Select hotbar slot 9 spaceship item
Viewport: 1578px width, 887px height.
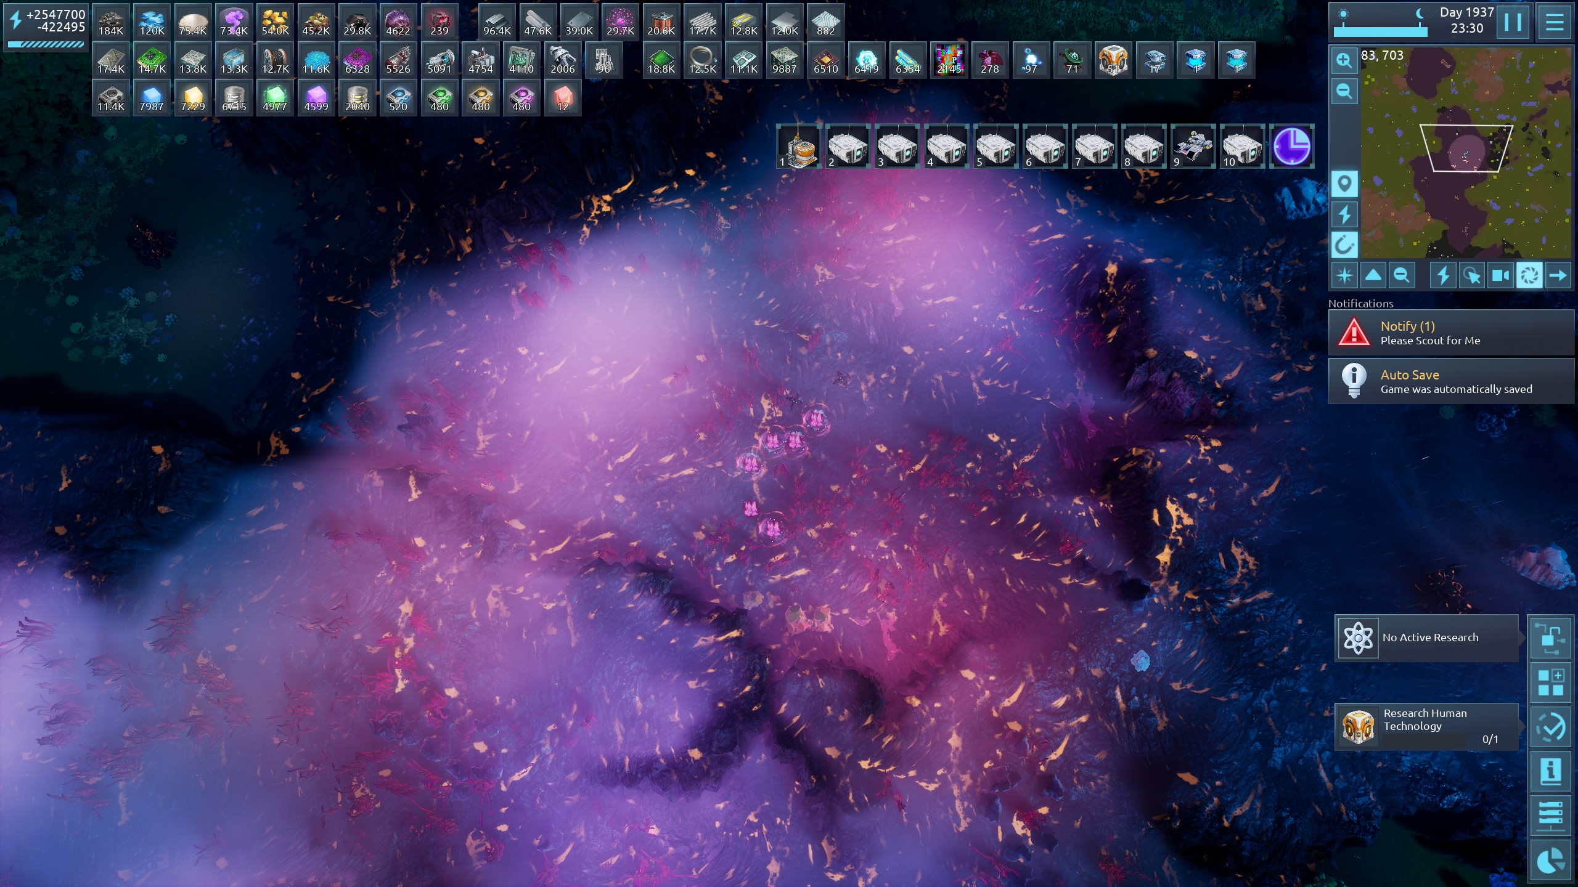coord(1193,147)
